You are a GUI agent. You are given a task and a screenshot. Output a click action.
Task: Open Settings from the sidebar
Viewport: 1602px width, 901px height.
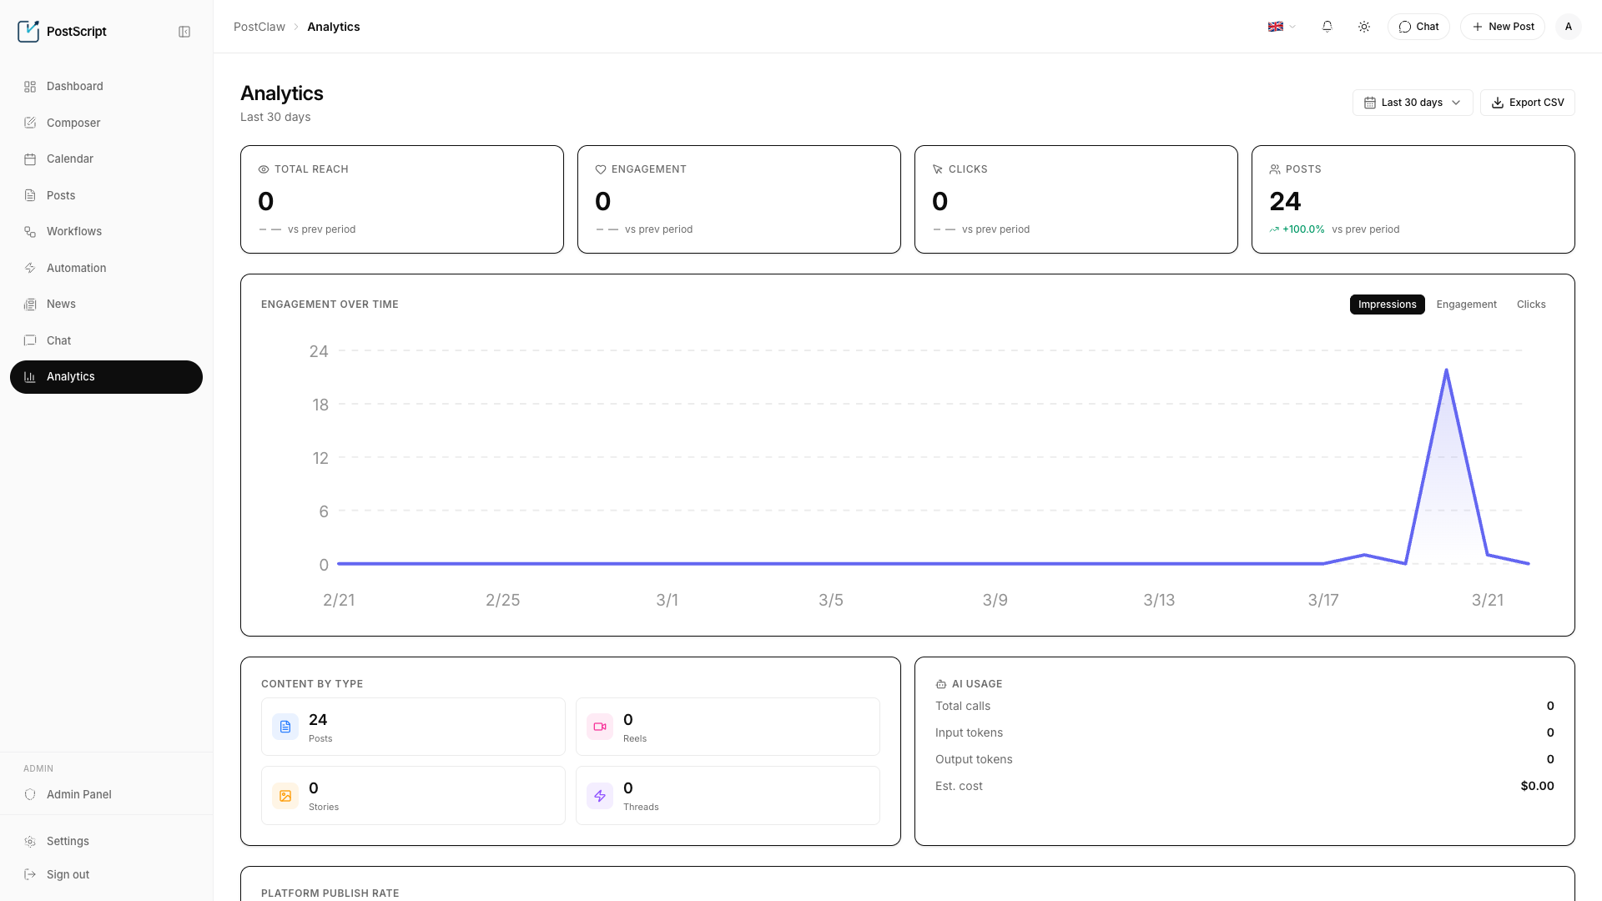(x=106, y=842)
